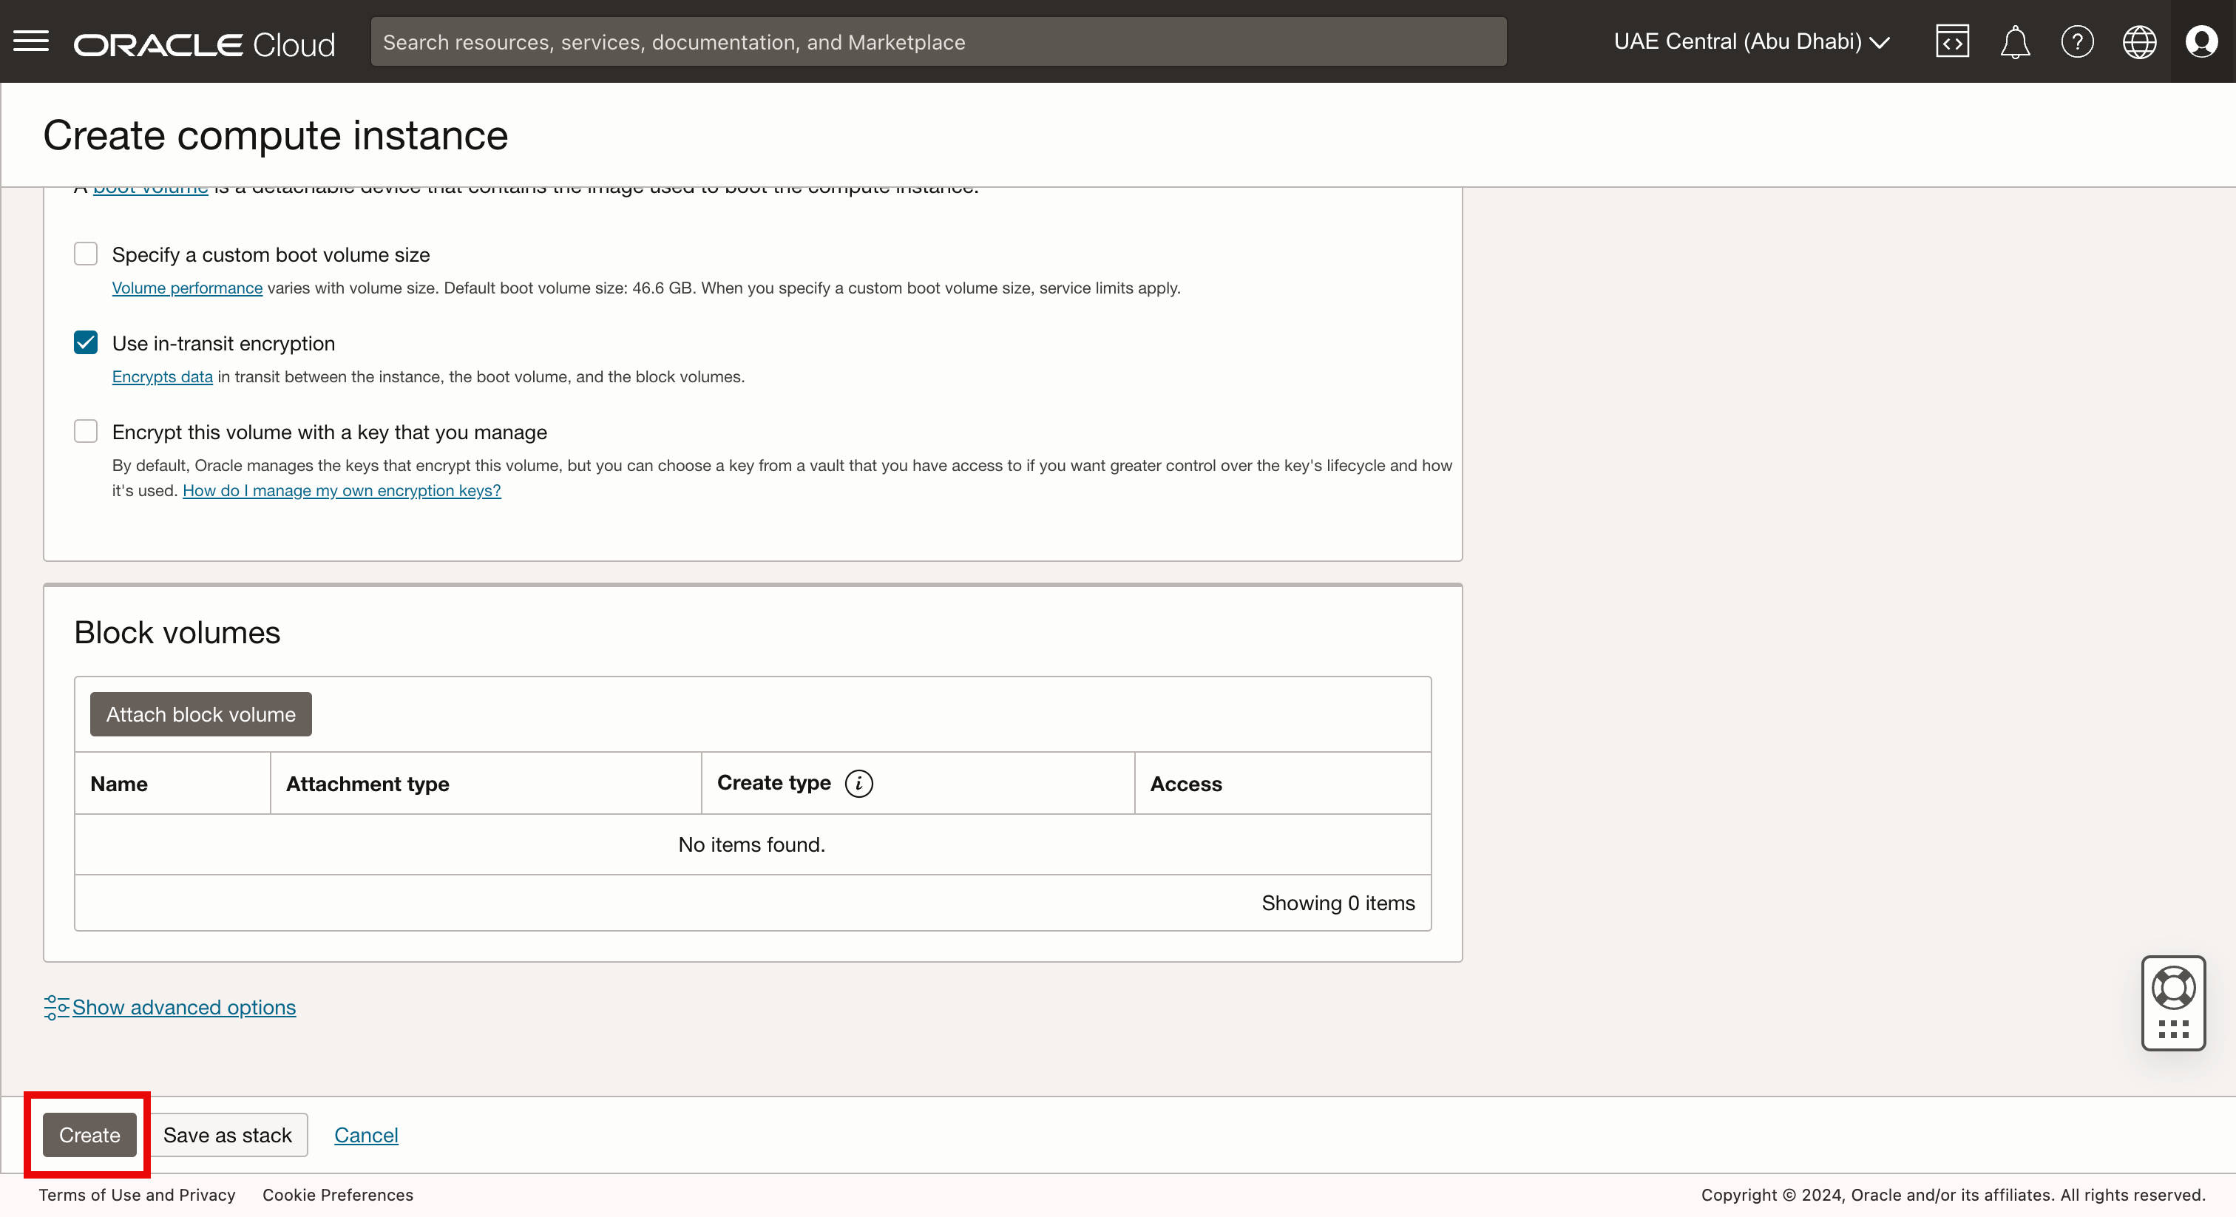
Task: Open the Volume performance link
Action: [186, 288]
